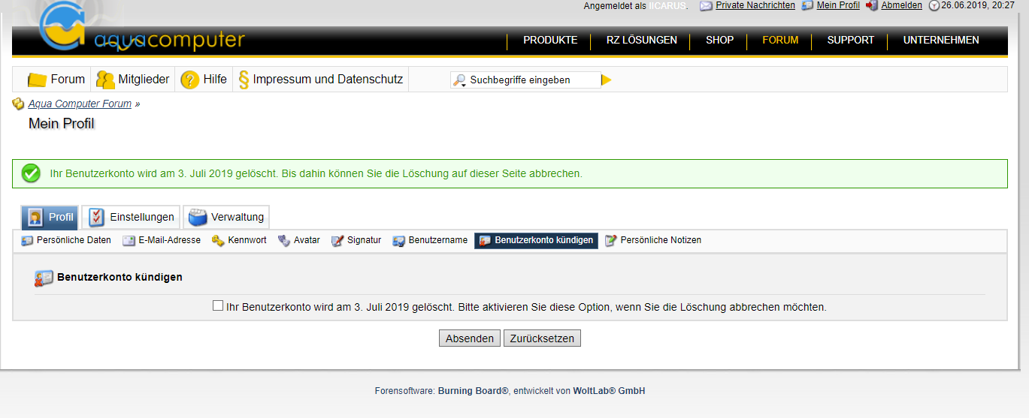Click the Hilfe question mark icon
The width and height of the screenshot is (1029, 418).
[x=189, y=80]
